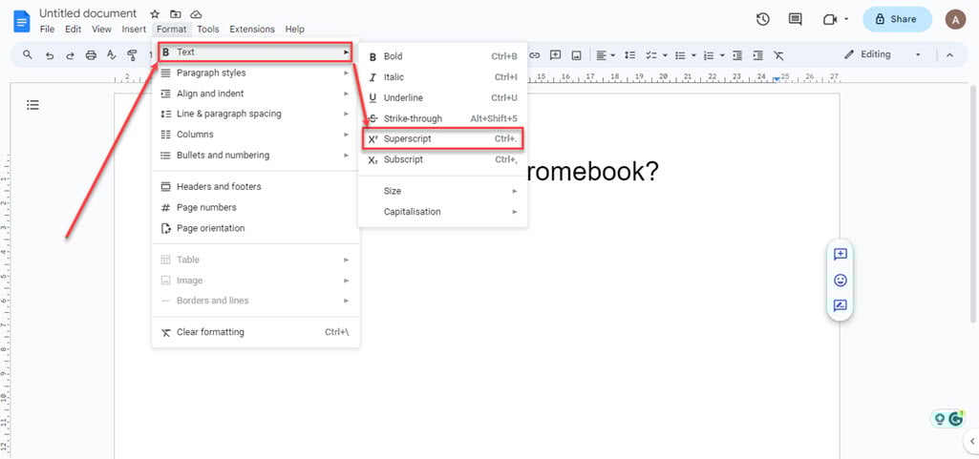Click the Add comment toolbar icon
Viewport: 979px width, 459px height.
[555, 55]
